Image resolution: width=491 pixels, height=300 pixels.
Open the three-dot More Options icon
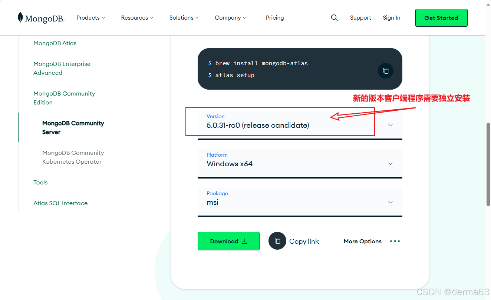click(395, 241)
